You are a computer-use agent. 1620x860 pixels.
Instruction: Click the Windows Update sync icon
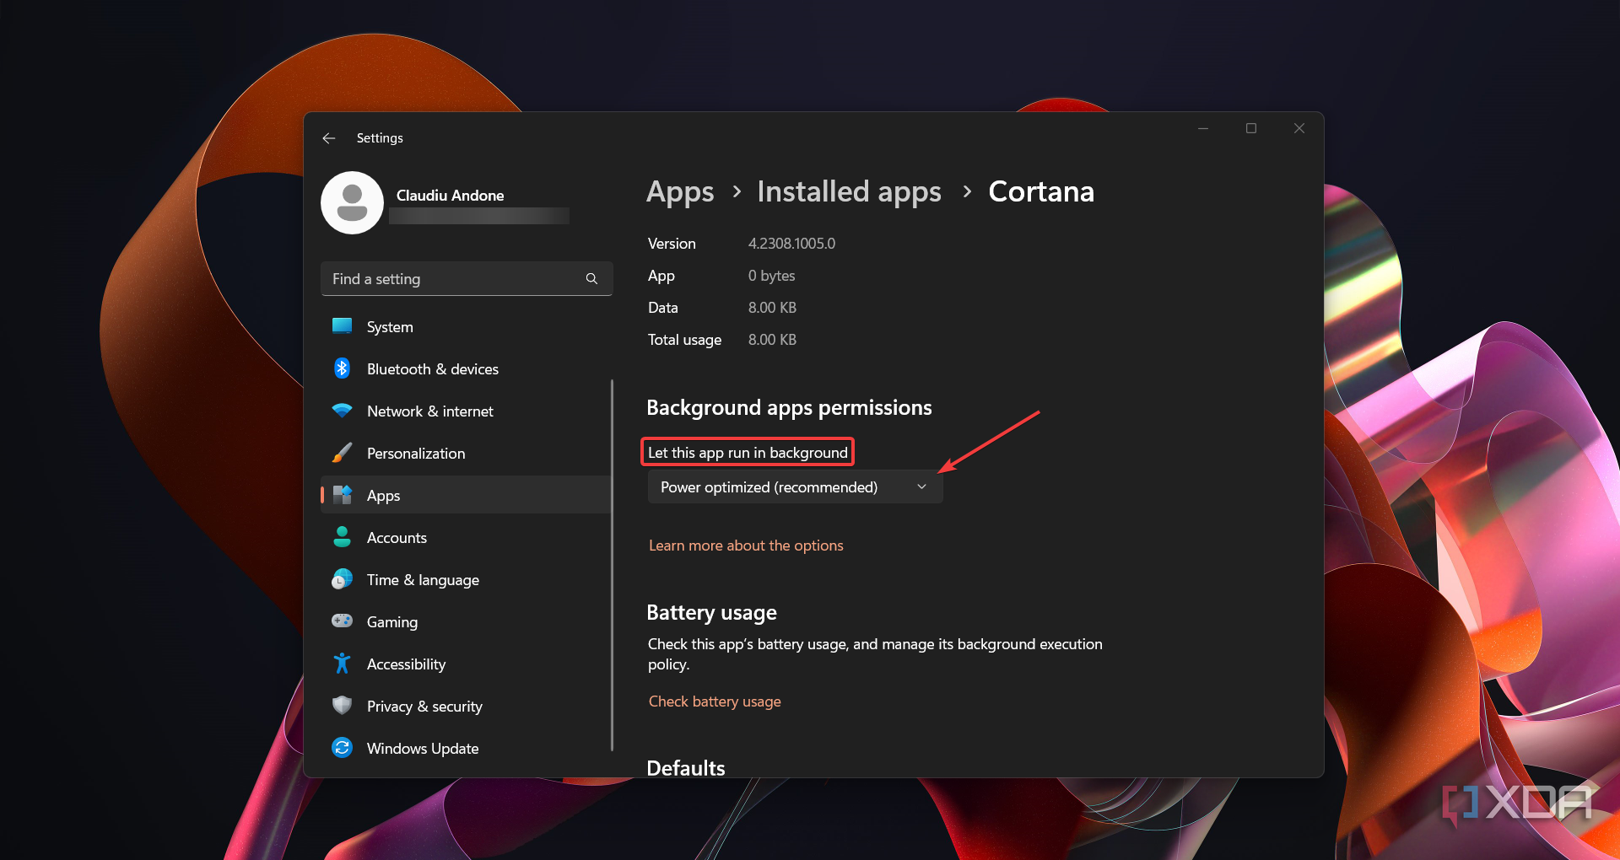pos(342,748)
